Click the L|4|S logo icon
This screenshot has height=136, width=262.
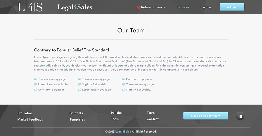tap(30, 7)
